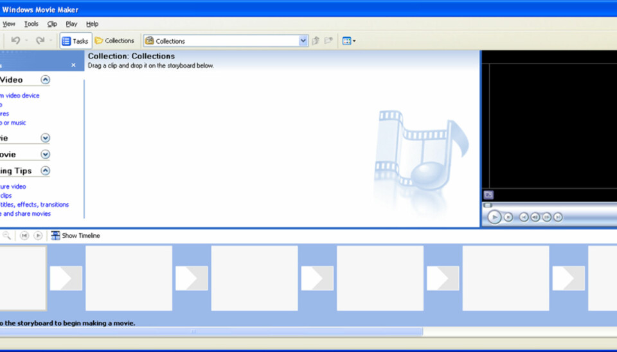Click the Rewind Storyboard icon

click(x=24, y=236)
